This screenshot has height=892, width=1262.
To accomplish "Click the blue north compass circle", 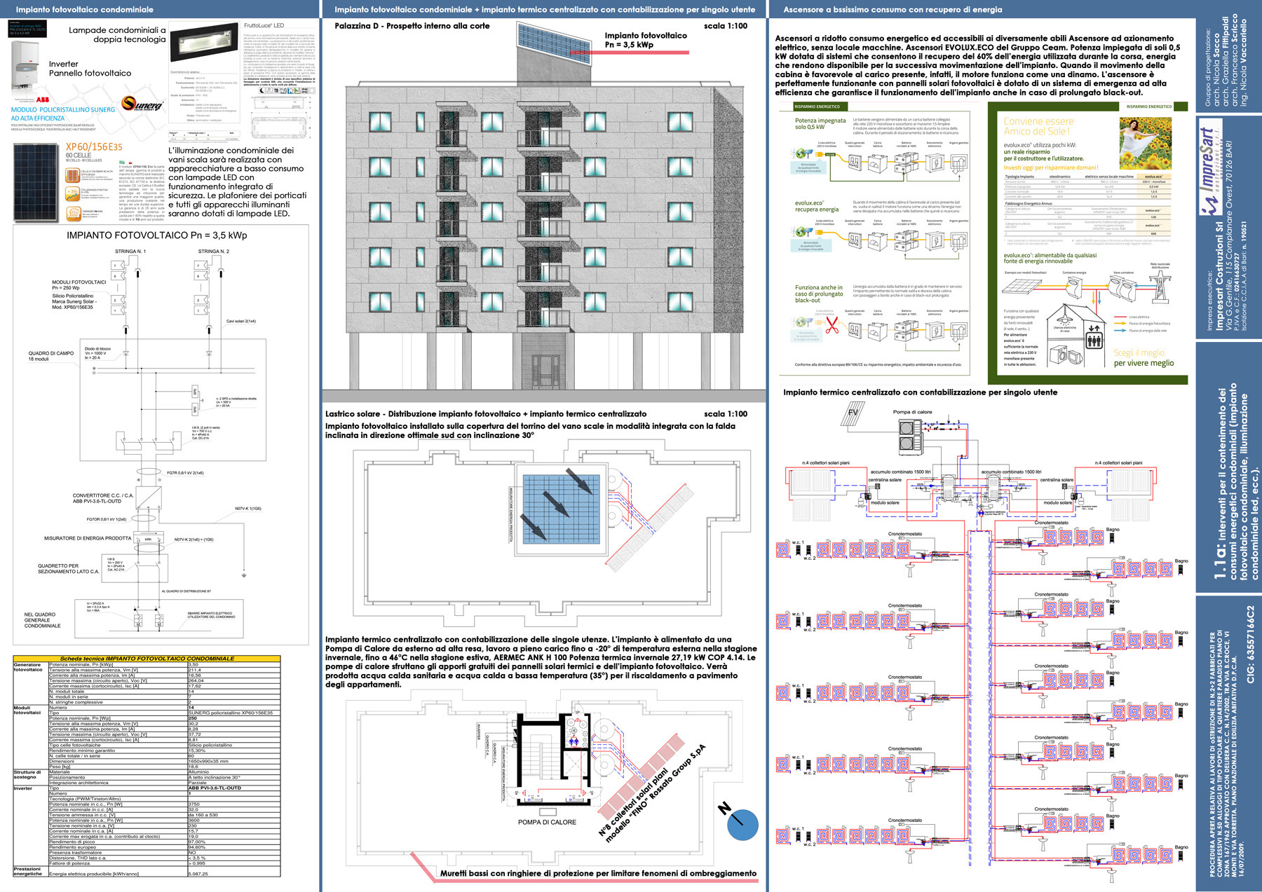I will click(x=742, y=825).
